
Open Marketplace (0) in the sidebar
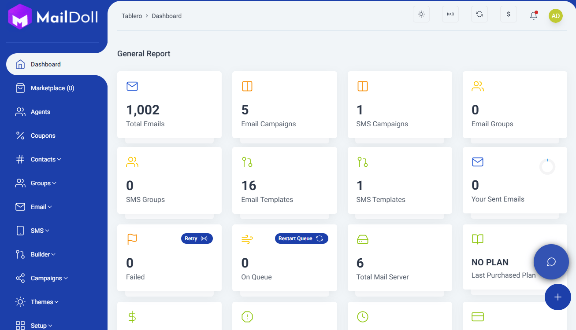tap(57, 88)
